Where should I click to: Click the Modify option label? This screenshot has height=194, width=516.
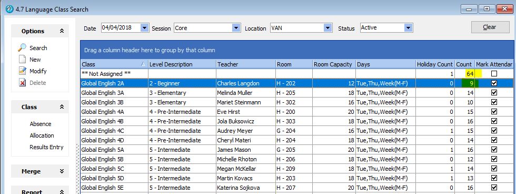pos(38,71)
